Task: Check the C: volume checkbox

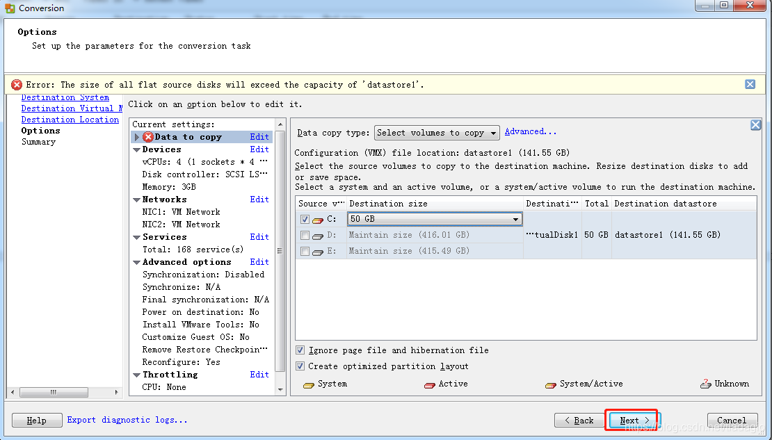Action: pos(305,219)
